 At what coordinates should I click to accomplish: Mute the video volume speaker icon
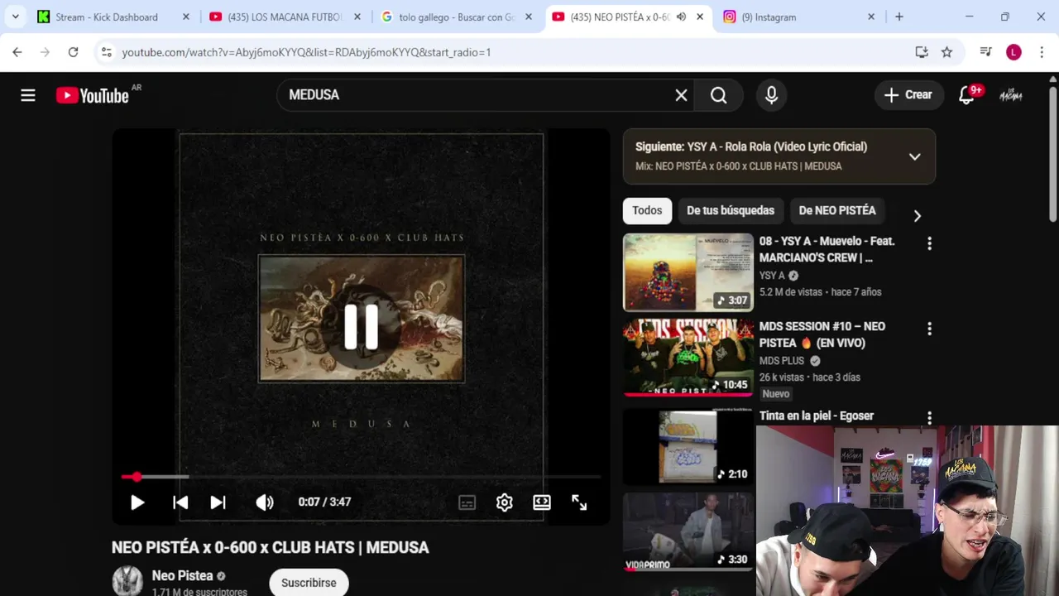point(265,502)
